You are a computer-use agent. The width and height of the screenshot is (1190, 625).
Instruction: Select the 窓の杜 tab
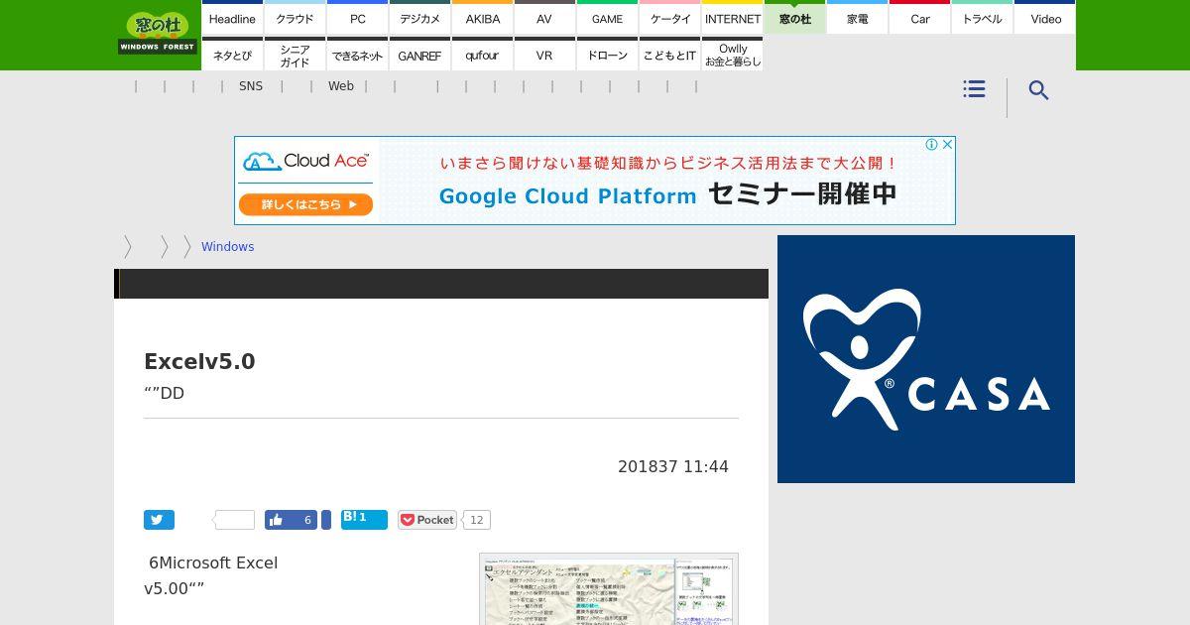tap(794, 18)
